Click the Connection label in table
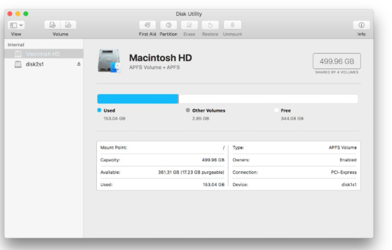Viewport: 392px width, 250px height. tap(245, 173)
